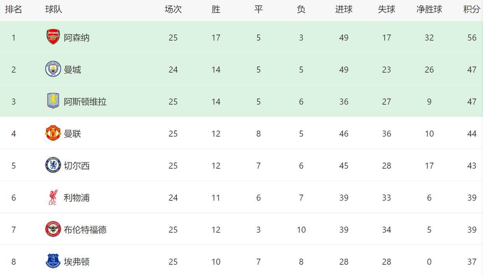The width and height of the screenshot is (483, 275).
Task: Click the 场次 column header
Action: click(x=173, y=10)
